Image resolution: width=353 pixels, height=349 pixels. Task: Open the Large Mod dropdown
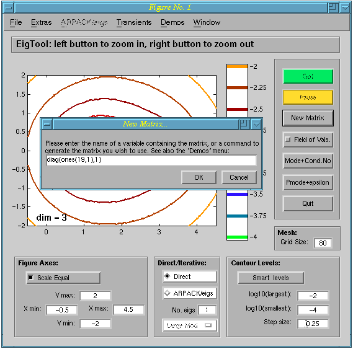point(190,325)
